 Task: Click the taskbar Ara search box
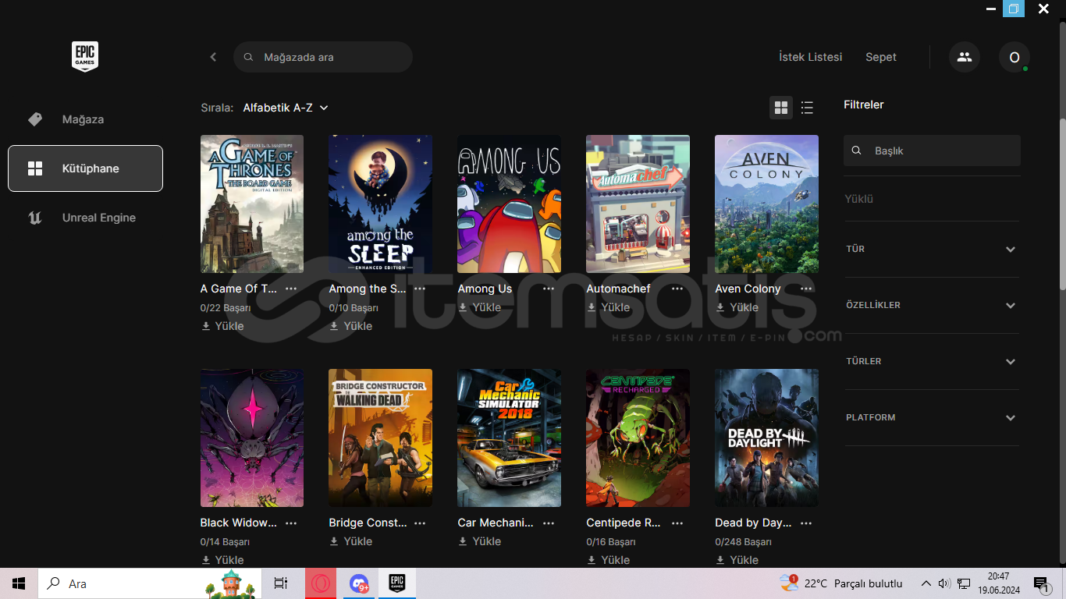151,583
